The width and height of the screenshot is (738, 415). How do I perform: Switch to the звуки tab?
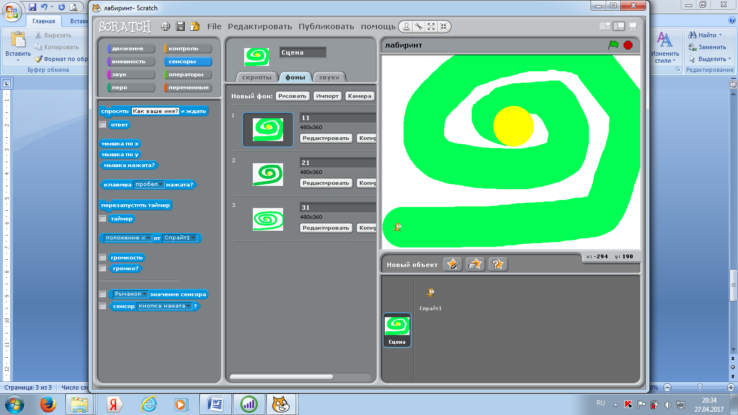(329, 77)
